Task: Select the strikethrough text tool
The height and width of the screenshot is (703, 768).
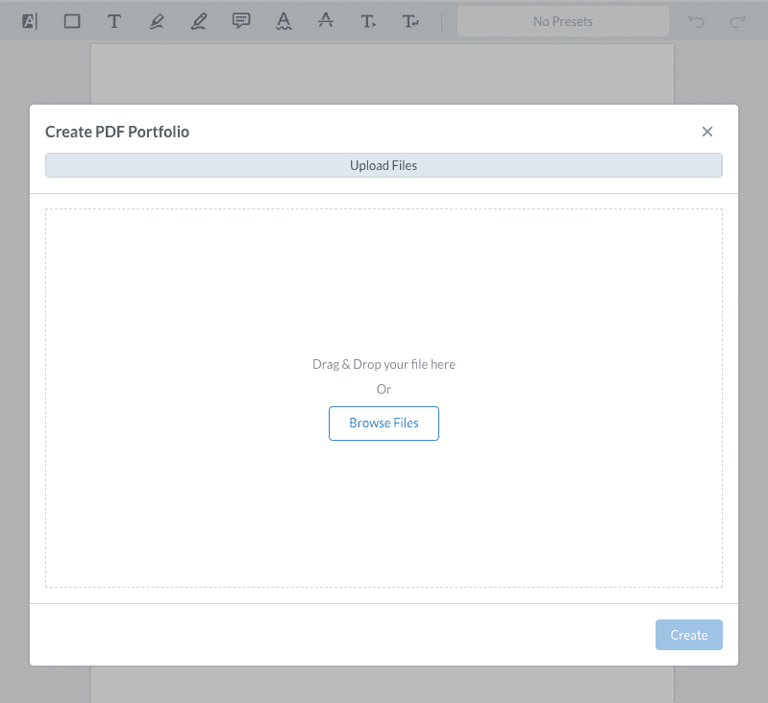Action: tap(326, 21)
